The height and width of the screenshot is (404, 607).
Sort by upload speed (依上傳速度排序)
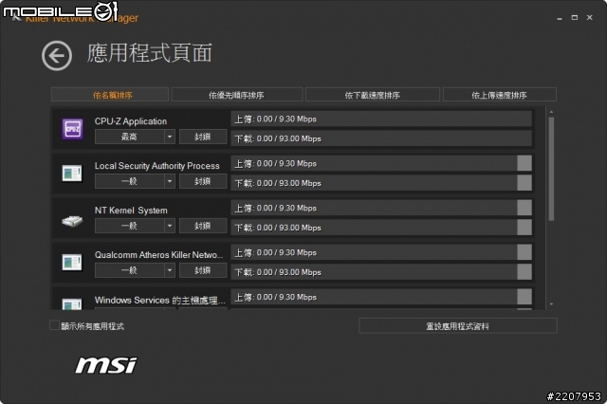pyautogui.click(x=500, y=95)
